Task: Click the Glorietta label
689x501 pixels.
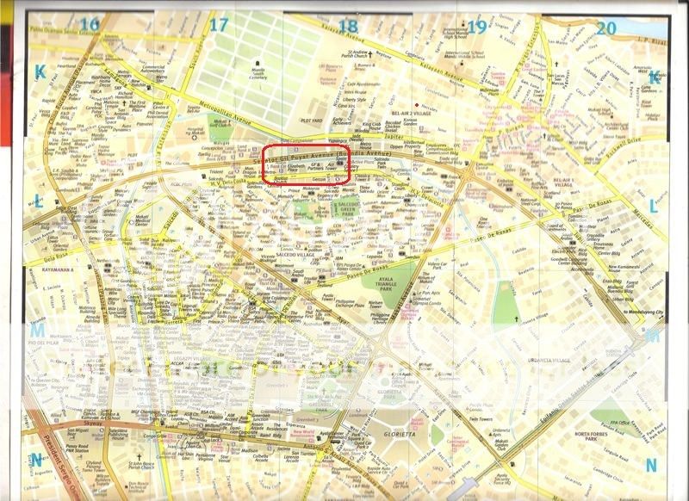Action: pyautogui.click(x=398, y=436)
